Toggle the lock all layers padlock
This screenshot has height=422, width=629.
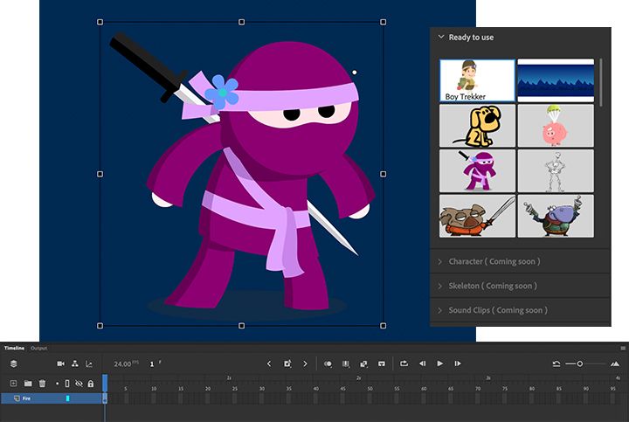(90, 384)
